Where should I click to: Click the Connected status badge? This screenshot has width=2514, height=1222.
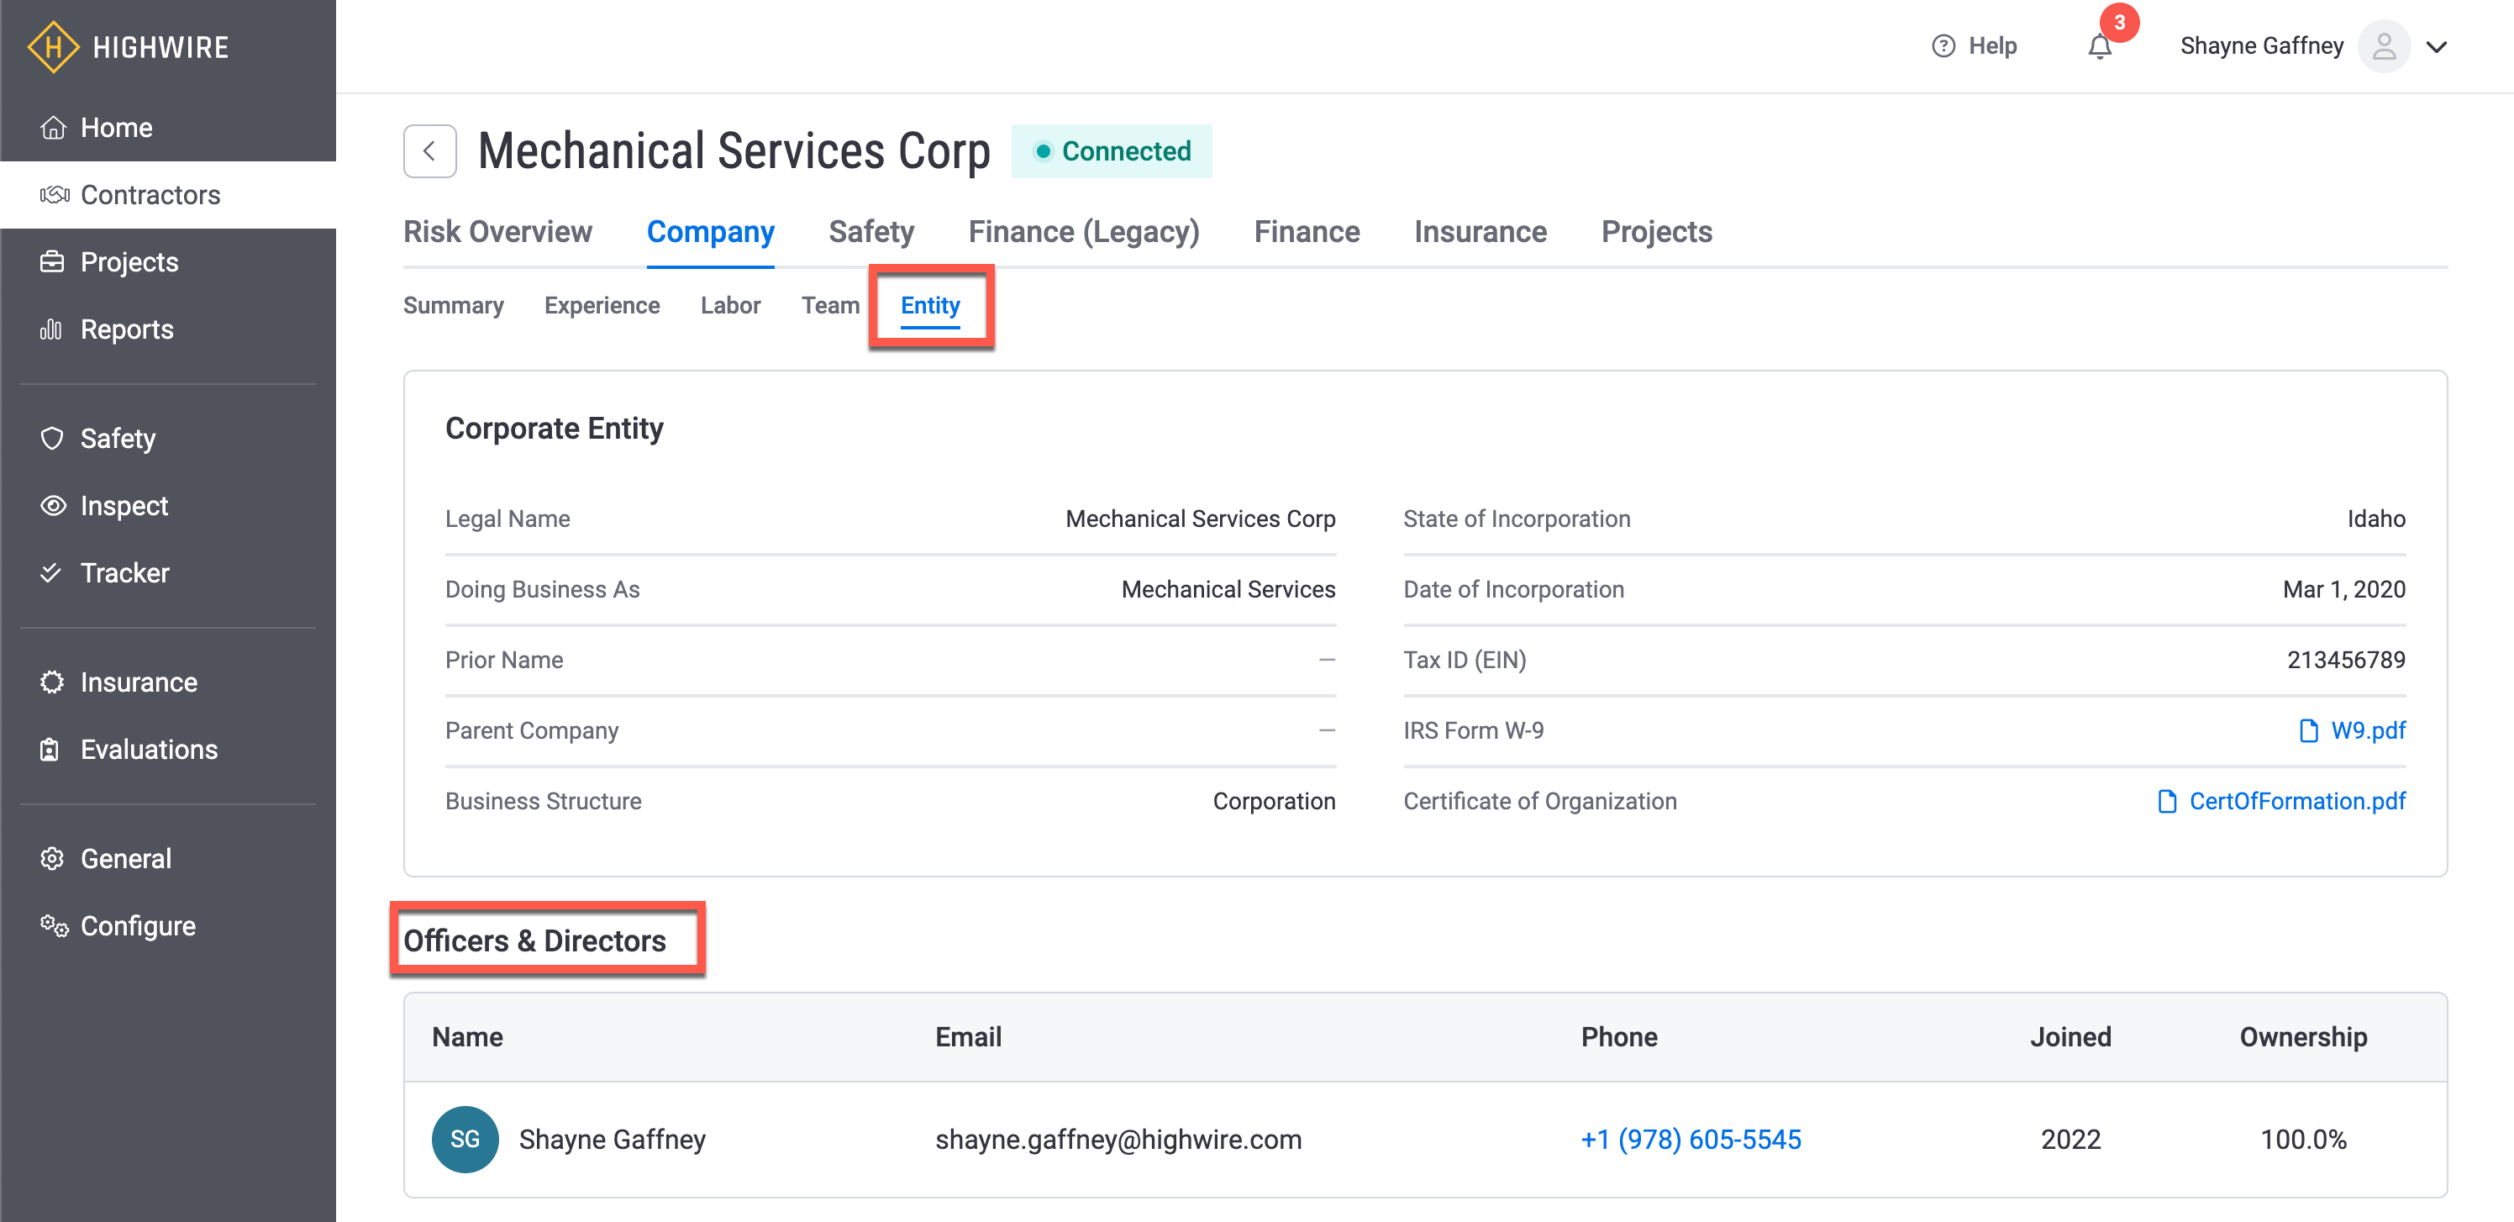[1111, 151]
